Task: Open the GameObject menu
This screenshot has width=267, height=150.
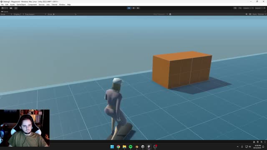Action: pos(21,5)
